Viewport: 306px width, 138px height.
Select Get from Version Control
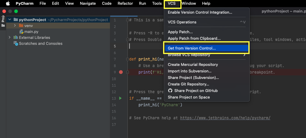click(x=207, y=48)
